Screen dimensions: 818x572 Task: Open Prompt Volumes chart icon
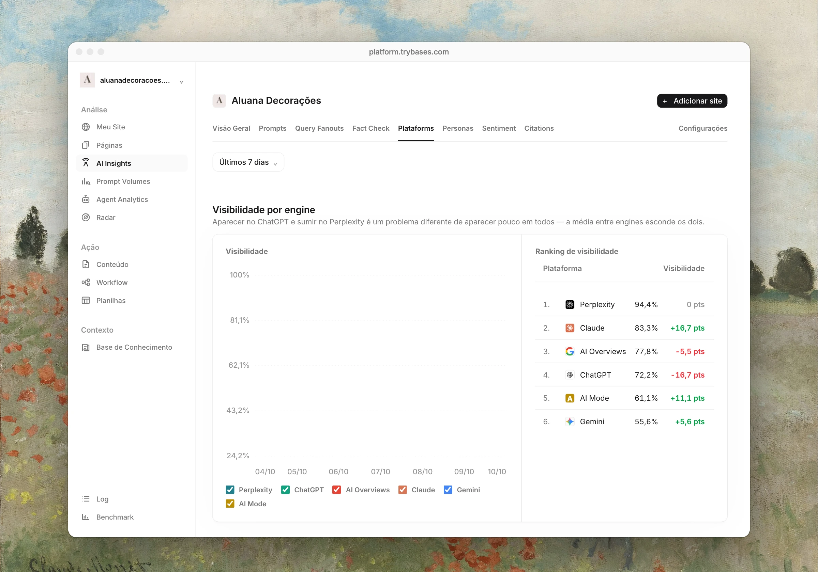point(86,181)
